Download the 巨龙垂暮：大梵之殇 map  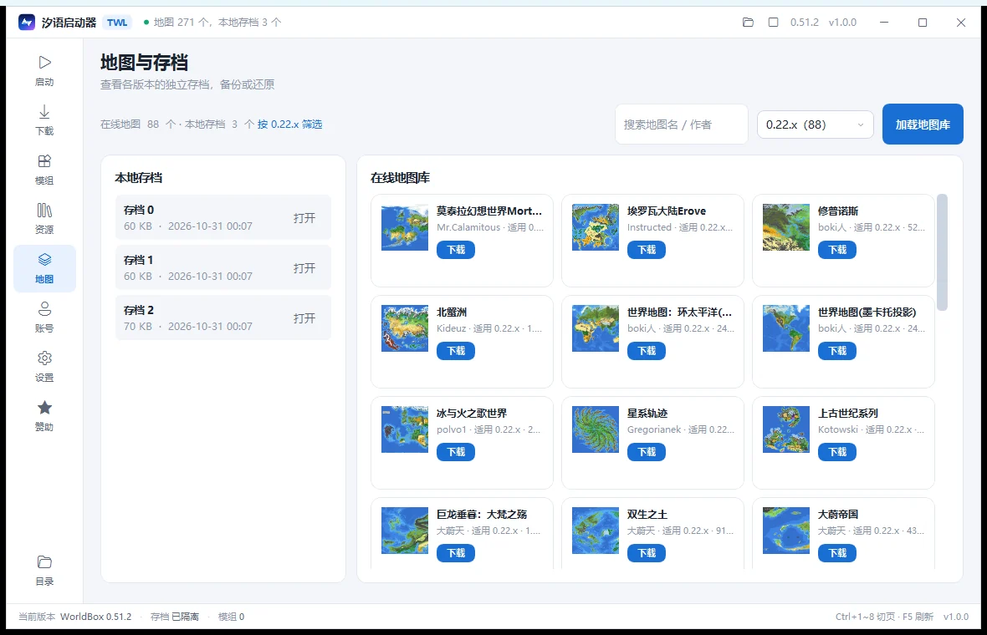coord(456,553)
